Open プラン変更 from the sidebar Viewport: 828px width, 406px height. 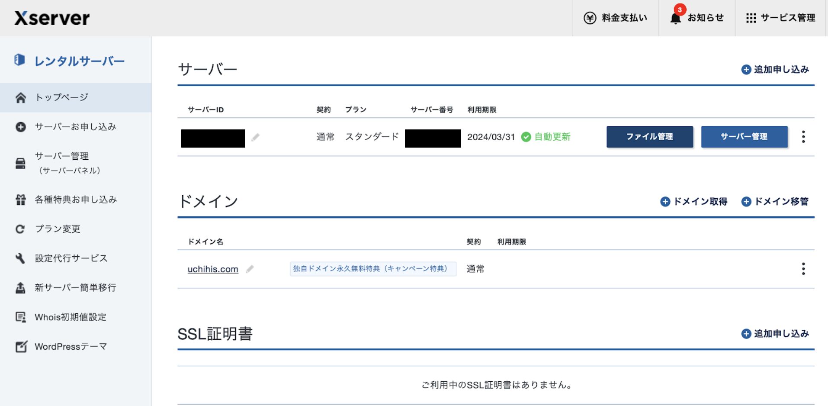pyautogui.click(x=58, y=229)
